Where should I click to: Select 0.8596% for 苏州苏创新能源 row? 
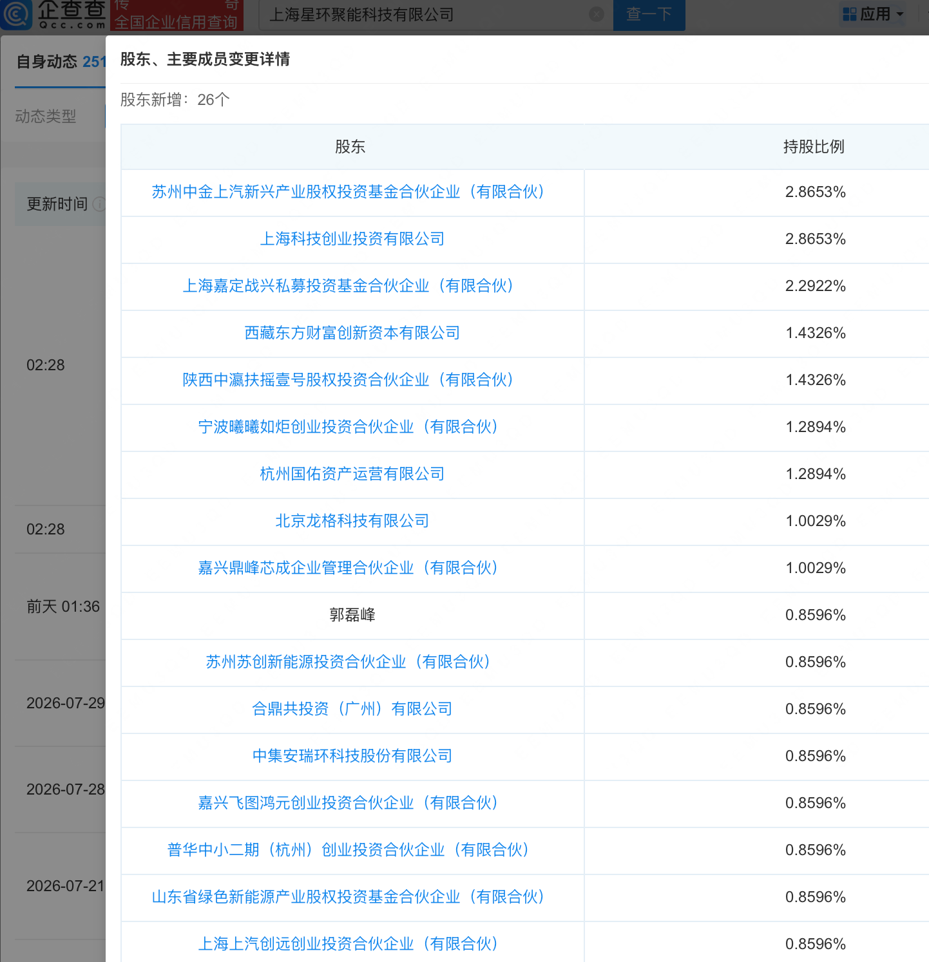pyautogui.click(x=816, y=662)
